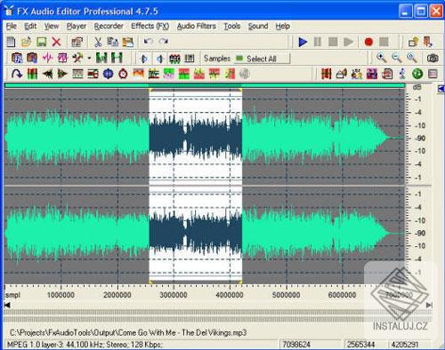Open the Recorder menu
The width and height of the screenshot is (445, 350).
point(109,27)
